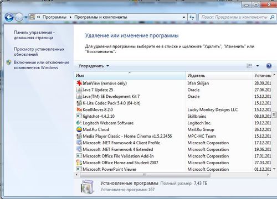The image size is (277, 199).
Task: Click the installed programs icon in details pane
Action: pyautogui.click(x=88, y=187)
